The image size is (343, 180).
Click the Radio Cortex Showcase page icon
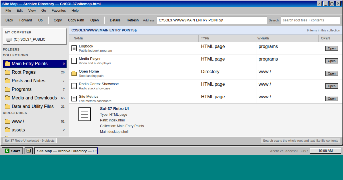(74, 86)
